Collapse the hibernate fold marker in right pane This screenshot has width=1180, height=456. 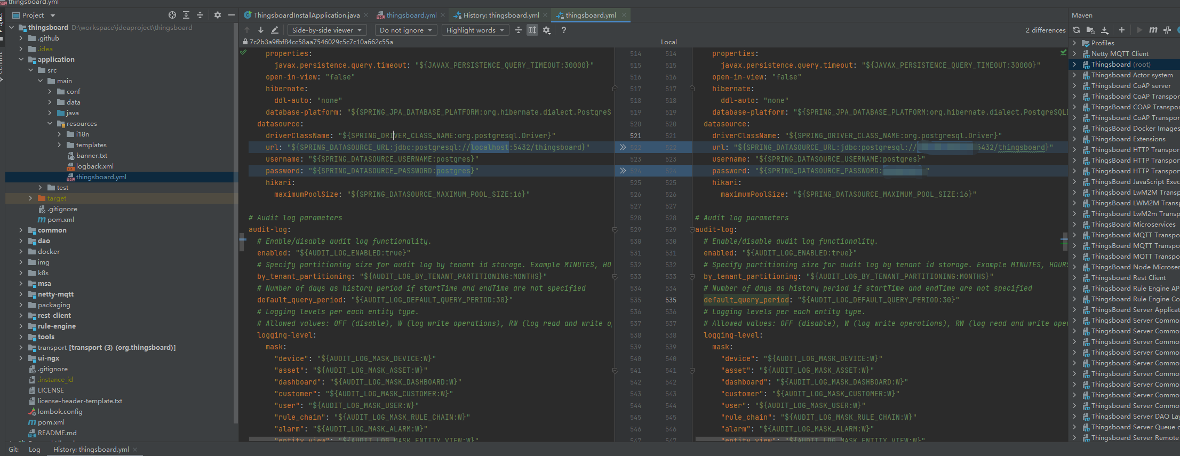click(x=692, y=89)
